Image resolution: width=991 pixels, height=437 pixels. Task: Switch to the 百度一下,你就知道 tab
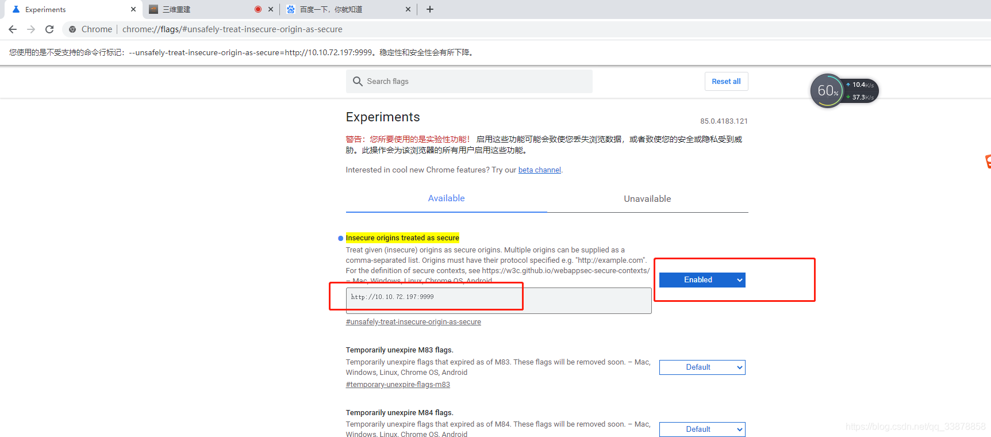coord(348,9)
